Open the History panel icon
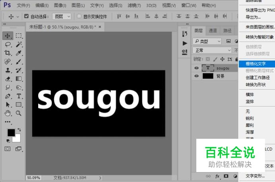Viewport: 275px width, 182px height. pos(185,34)
